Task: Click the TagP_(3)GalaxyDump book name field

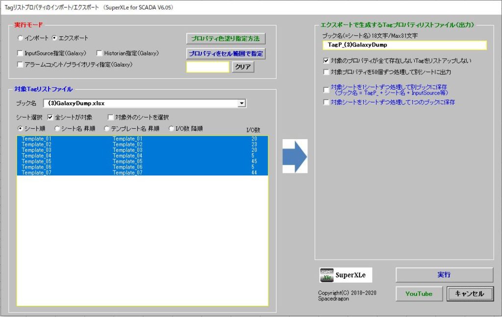Action: 404,45
